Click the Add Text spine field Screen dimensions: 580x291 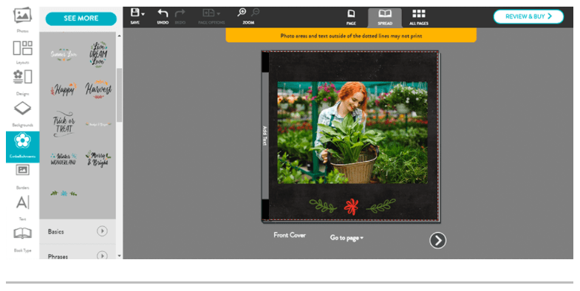coord(265,136)
